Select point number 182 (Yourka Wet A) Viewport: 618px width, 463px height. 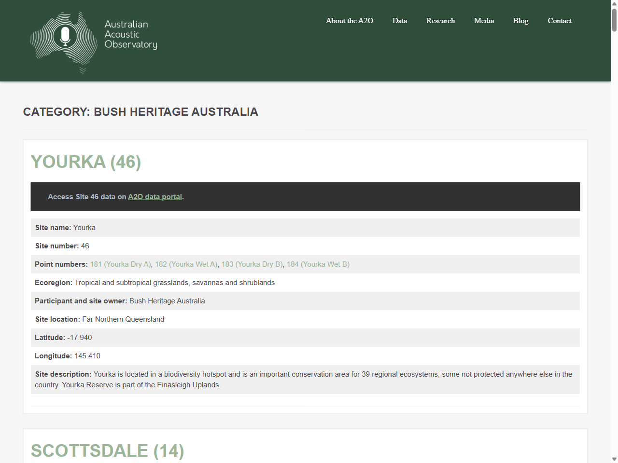point(186,264)
